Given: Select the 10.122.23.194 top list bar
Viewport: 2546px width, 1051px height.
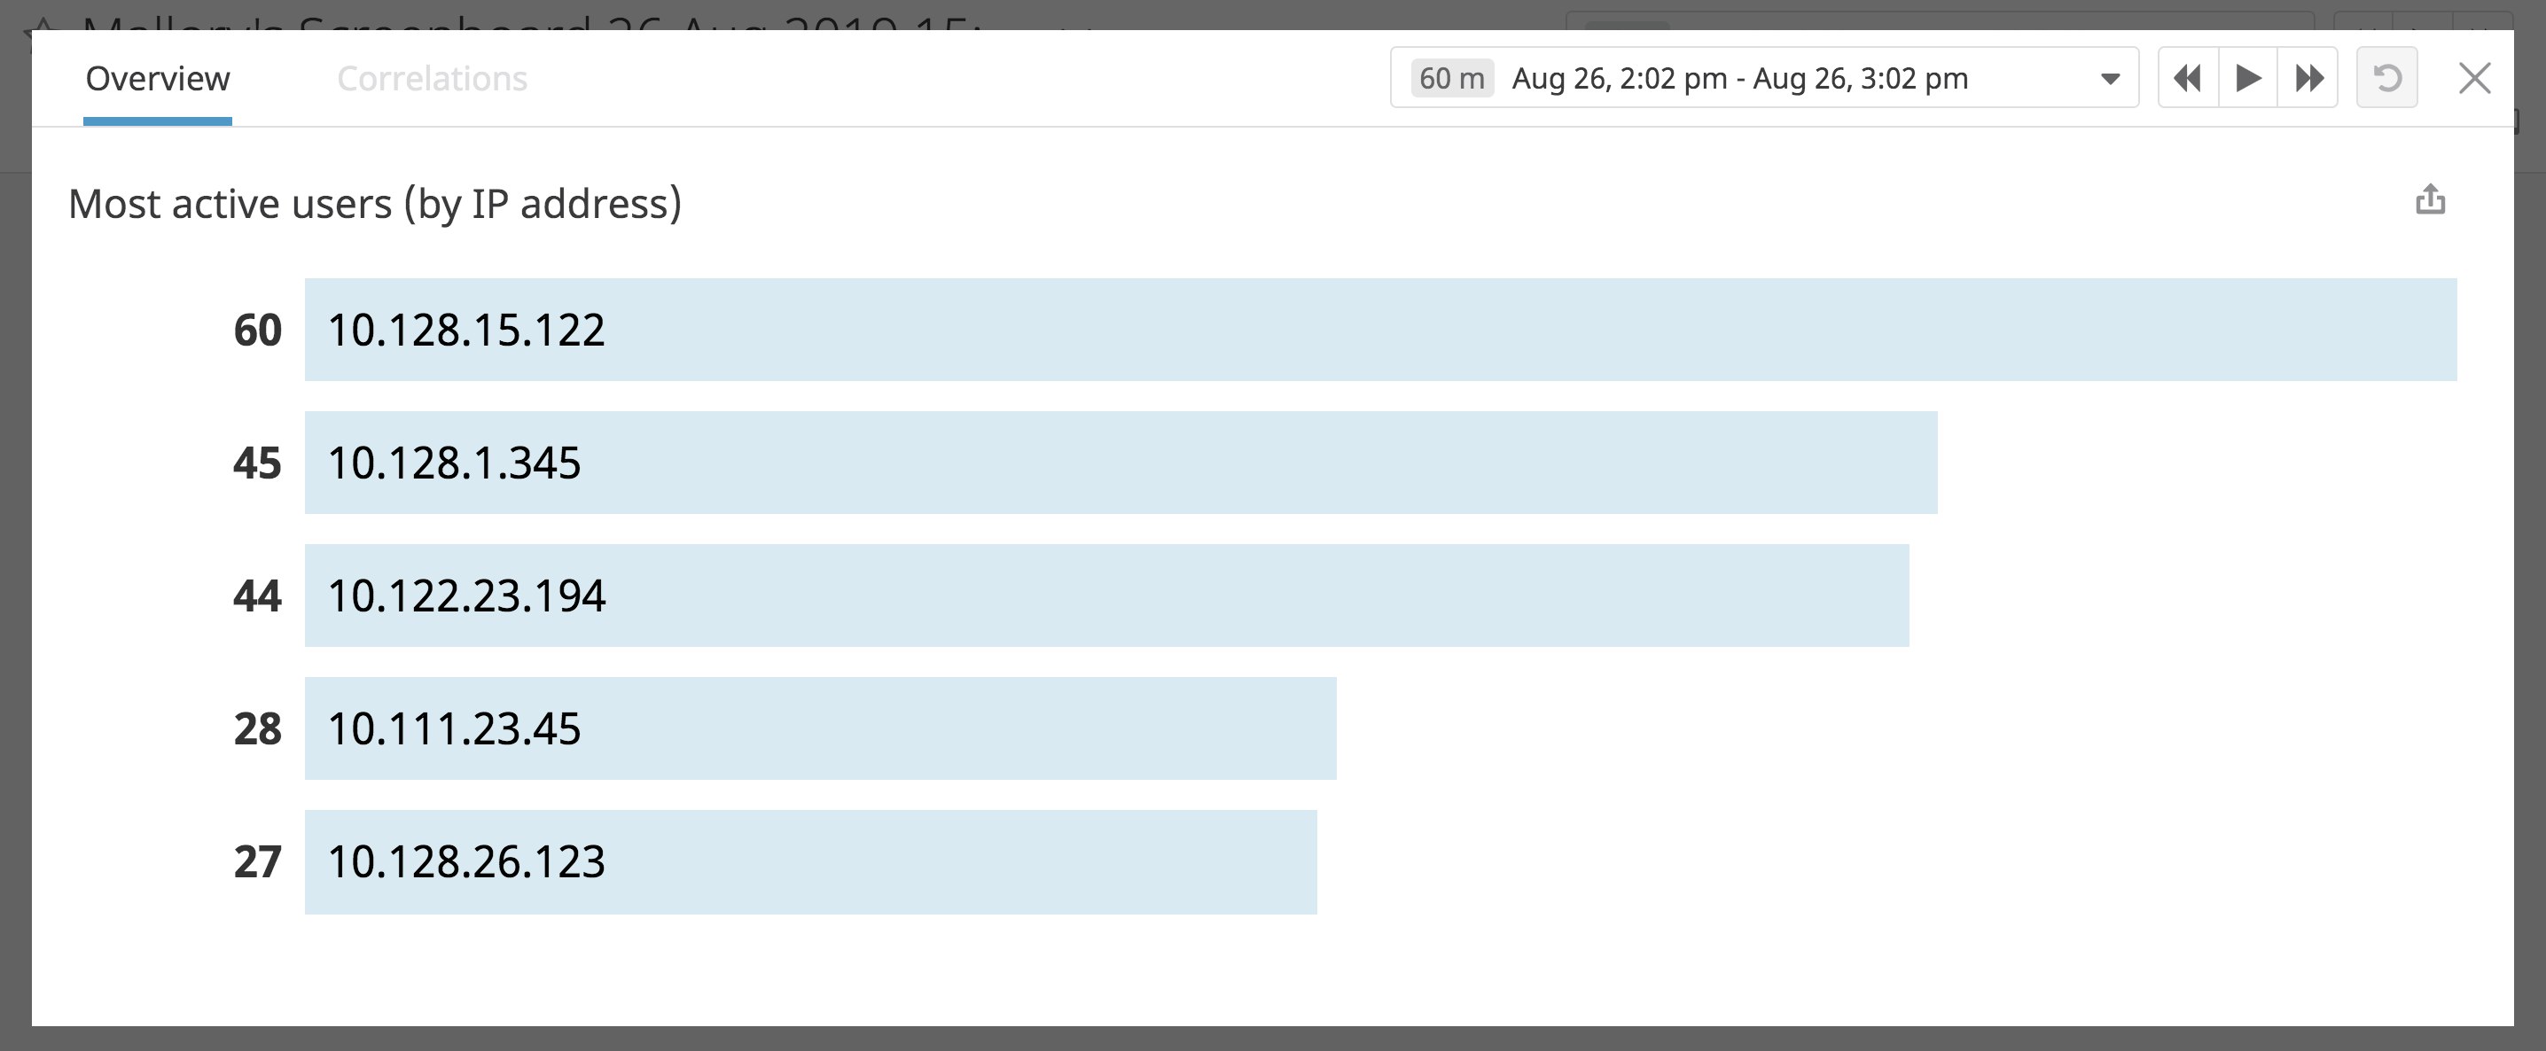Looking at the screenshot, I should 1106,596.
